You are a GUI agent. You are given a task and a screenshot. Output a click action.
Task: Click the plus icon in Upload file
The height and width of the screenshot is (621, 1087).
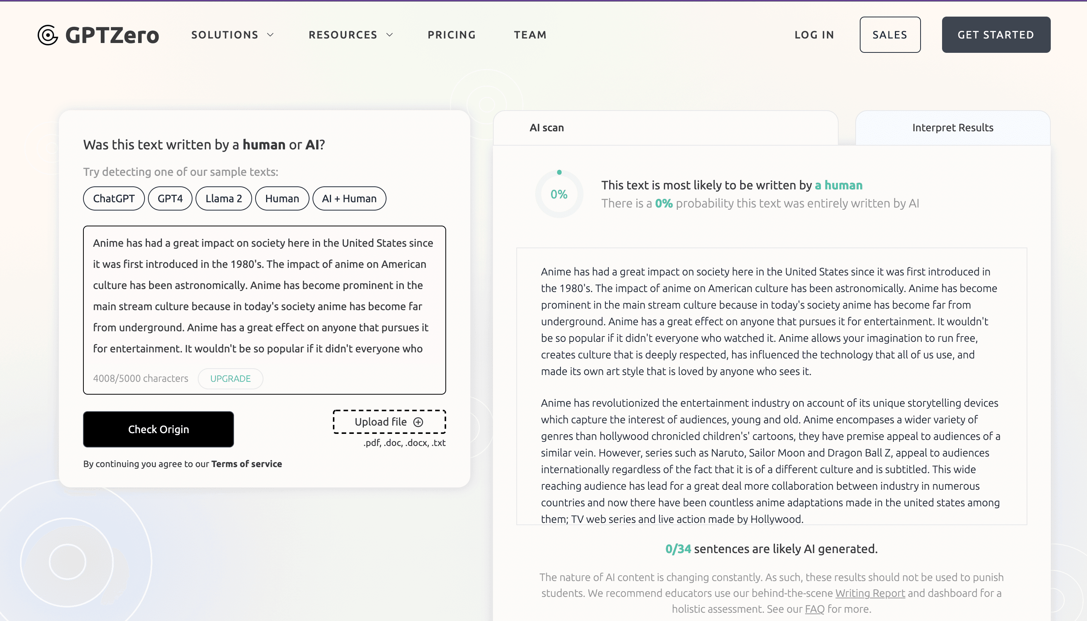pos(418,422)
